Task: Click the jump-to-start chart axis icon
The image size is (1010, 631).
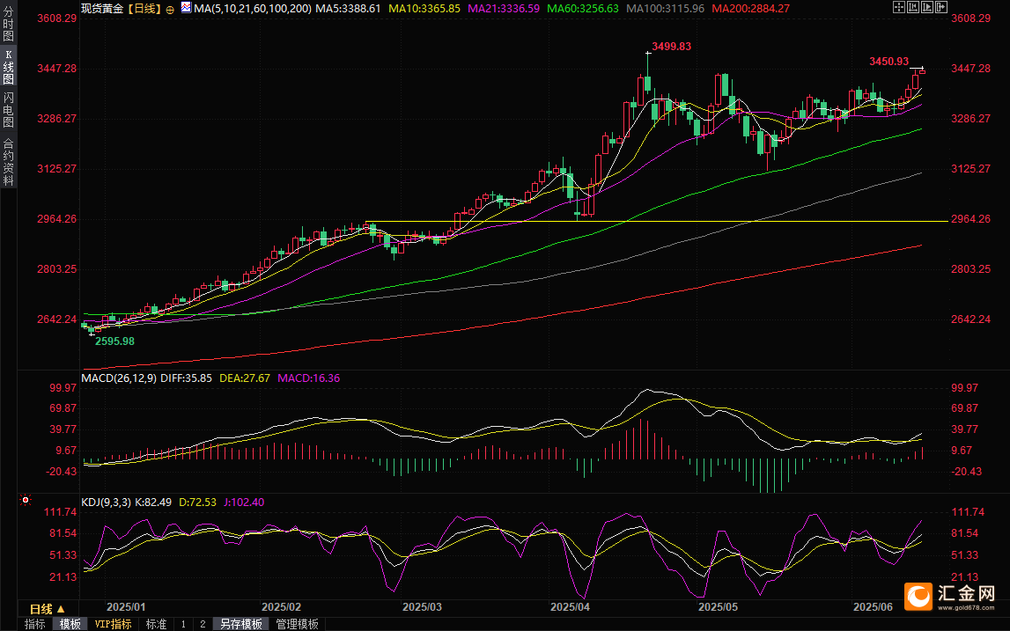Action: (x=913, y=7)
